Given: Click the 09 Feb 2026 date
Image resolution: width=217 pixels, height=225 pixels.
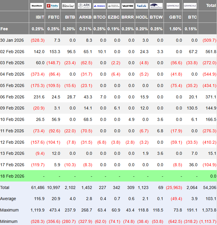Looking at the screenshot, I should (x=12, y=108).
